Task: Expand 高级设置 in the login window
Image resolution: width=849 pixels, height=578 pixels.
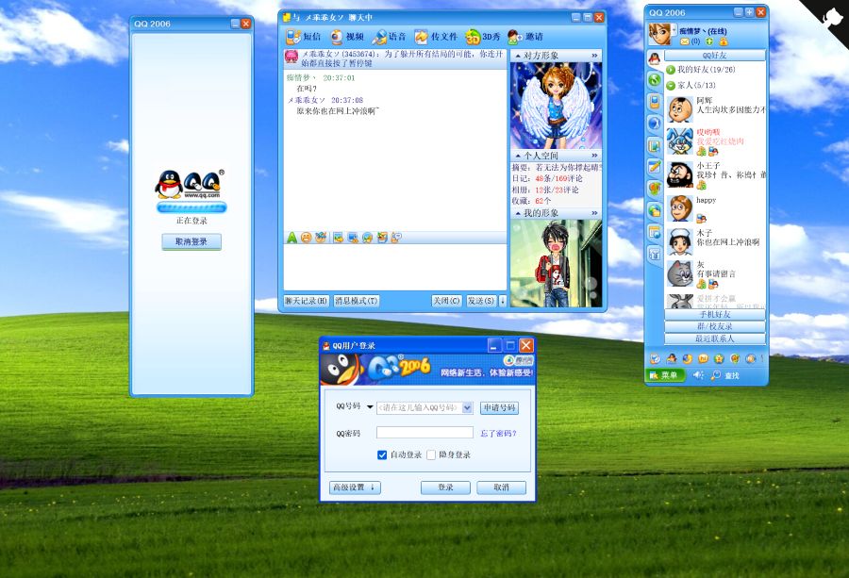Action: [x=355, y=487]
